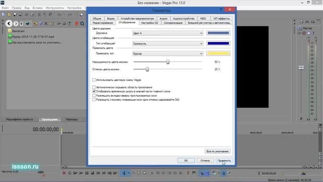Go forward in the explorer panel
The image size is (323, 182).
16,24
